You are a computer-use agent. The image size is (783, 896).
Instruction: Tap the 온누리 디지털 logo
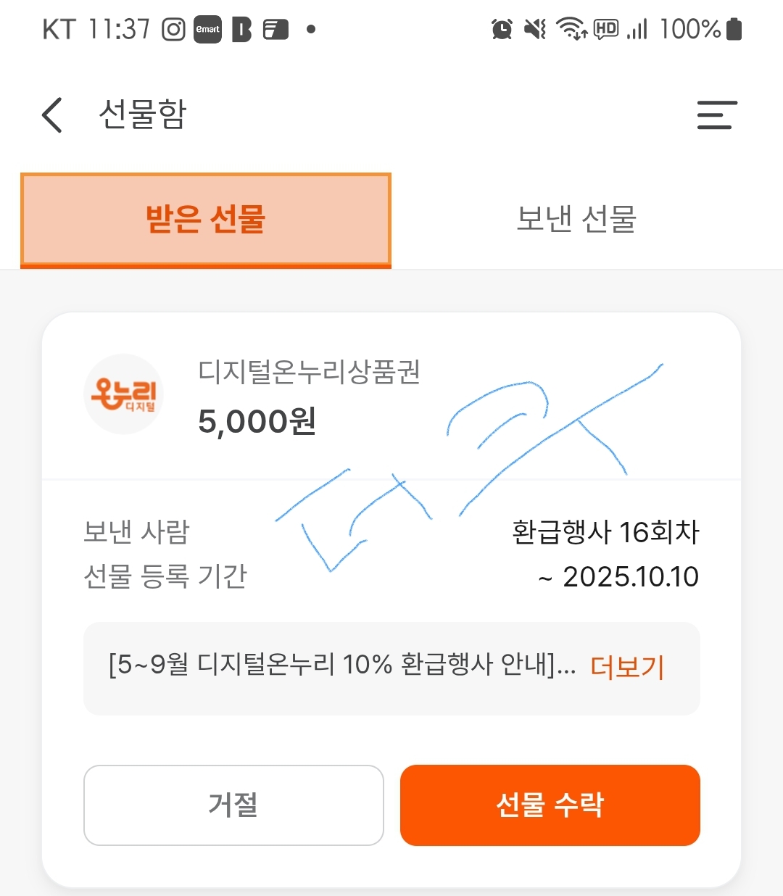[124, 394]
